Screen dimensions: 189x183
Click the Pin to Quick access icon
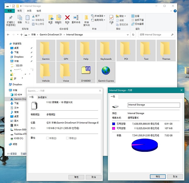click(11, 18)
